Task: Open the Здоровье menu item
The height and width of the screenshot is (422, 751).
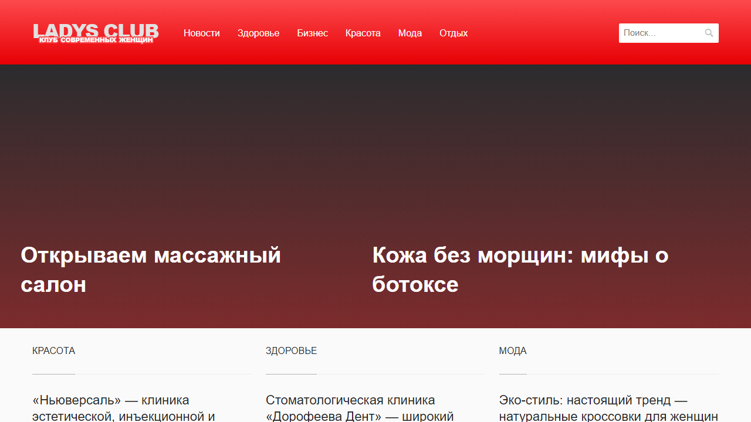Action: [x=258, y=33]
